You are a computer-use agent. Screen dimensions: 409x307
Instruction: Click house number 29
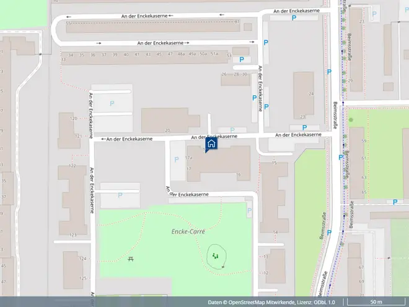(x=350, y=81)
